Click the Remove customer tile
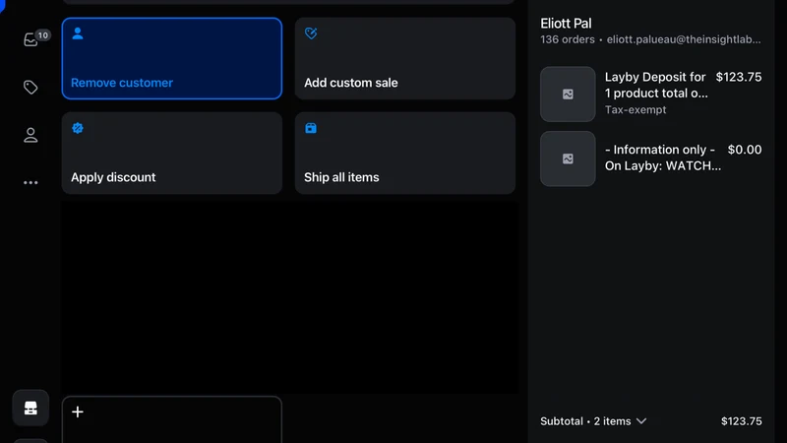 (x=171, y=58)
